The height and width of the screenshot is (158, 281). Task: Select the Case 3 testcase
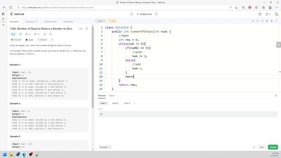coord(127,103)
